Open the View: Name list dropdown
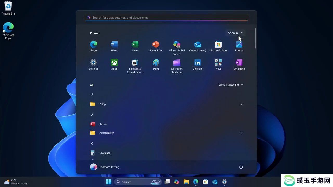The width and height of the screenshot is (333, 187). pos(230,85)
